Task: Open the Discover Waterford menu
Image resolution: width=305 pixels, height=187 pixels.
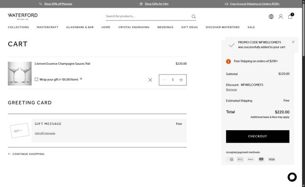Action: click(223, 27)
